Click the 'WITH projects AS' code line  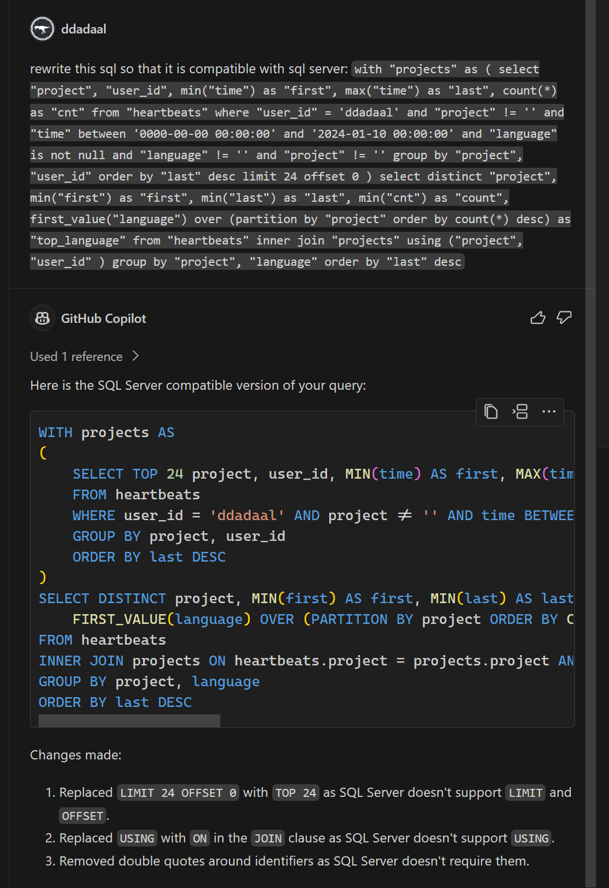pyautogui.click(x=106, y=432)
